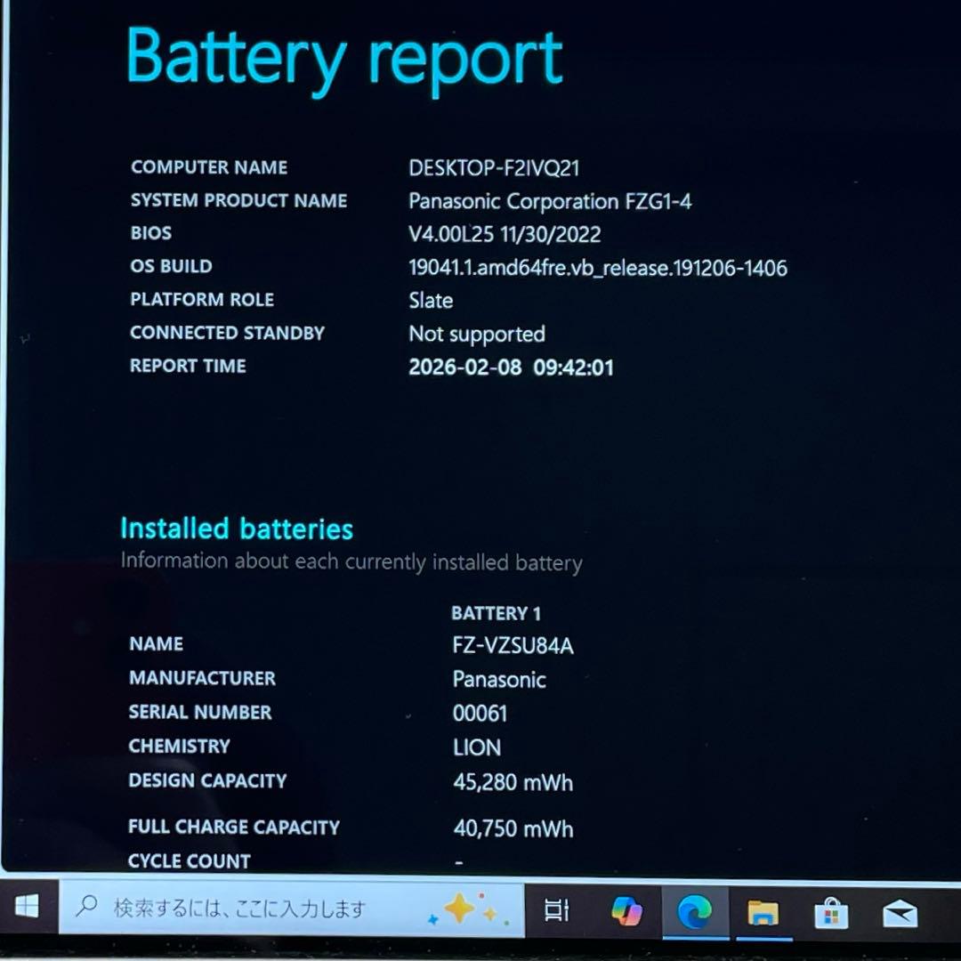Select the "DESIGN CAPACITY" label
This screenshot has height=961, width=961.
(207, 780)
